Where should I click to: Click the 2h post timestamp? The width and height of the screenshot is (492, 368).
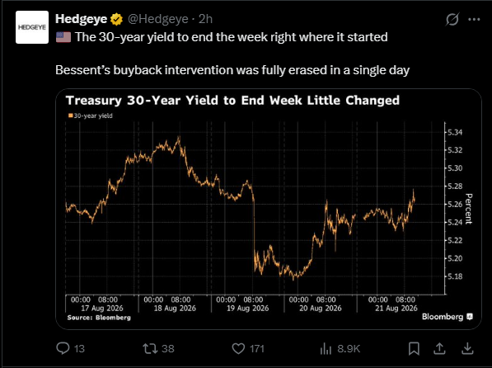coord(206,19)
